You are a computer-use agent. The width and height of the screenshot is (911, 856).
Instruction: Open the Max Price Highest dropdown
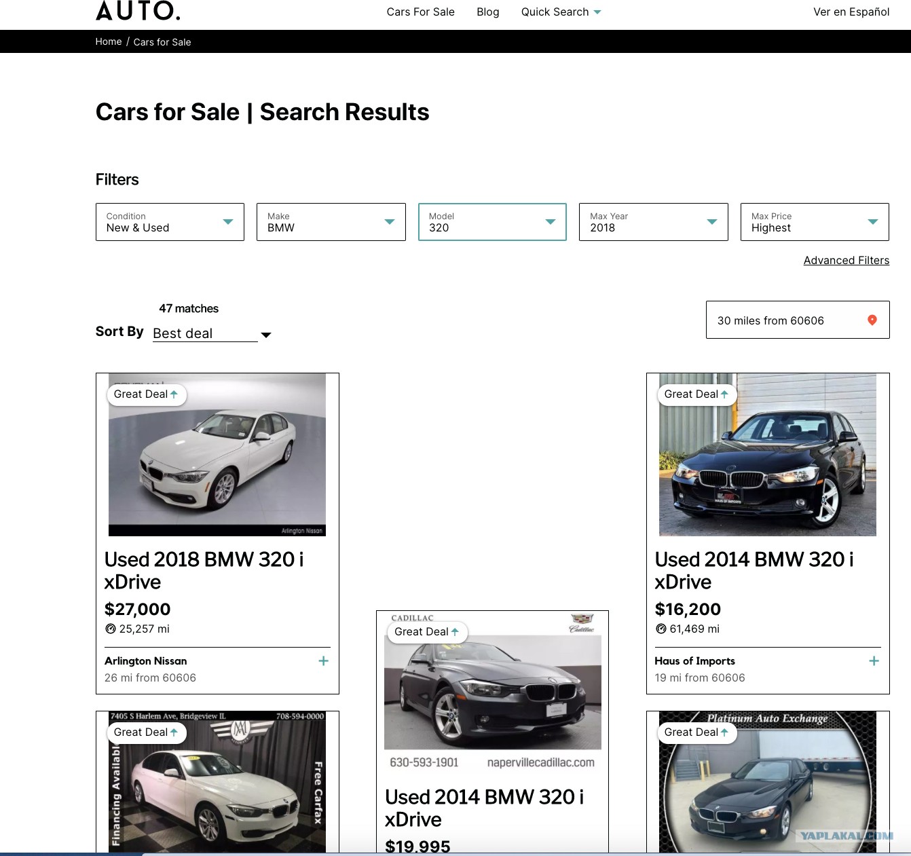(815, 222)
